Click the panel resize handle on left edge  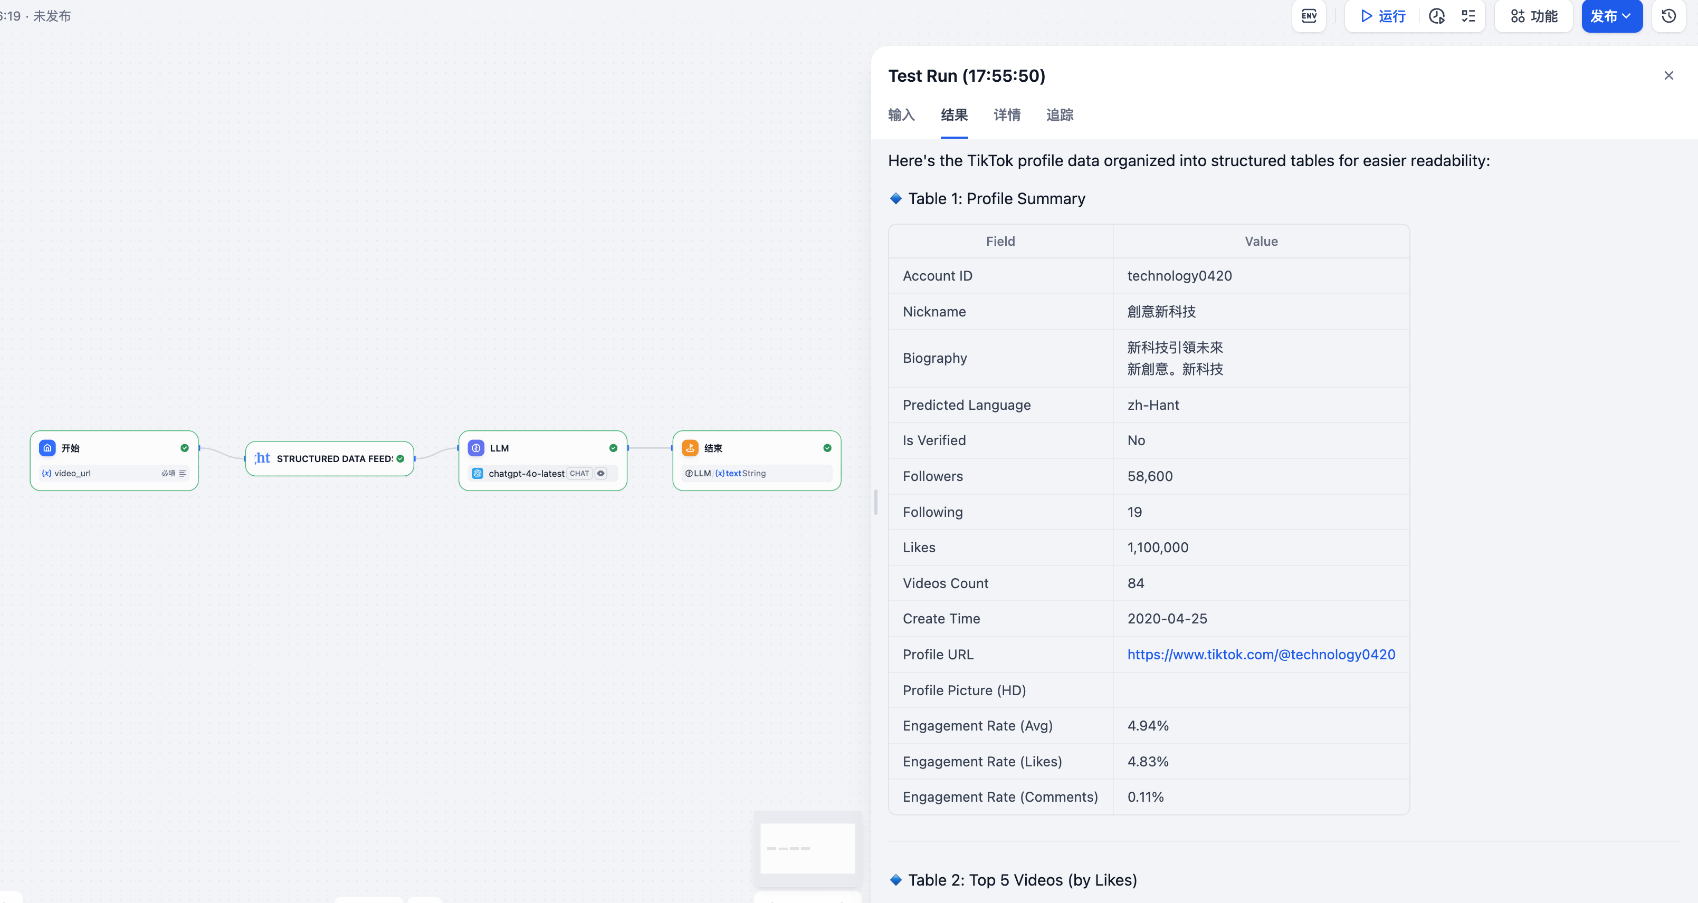875,502
